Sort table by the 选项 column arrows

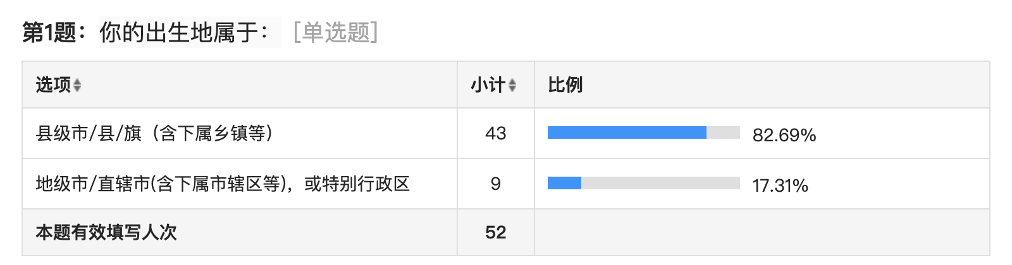(x=77, y=85)
